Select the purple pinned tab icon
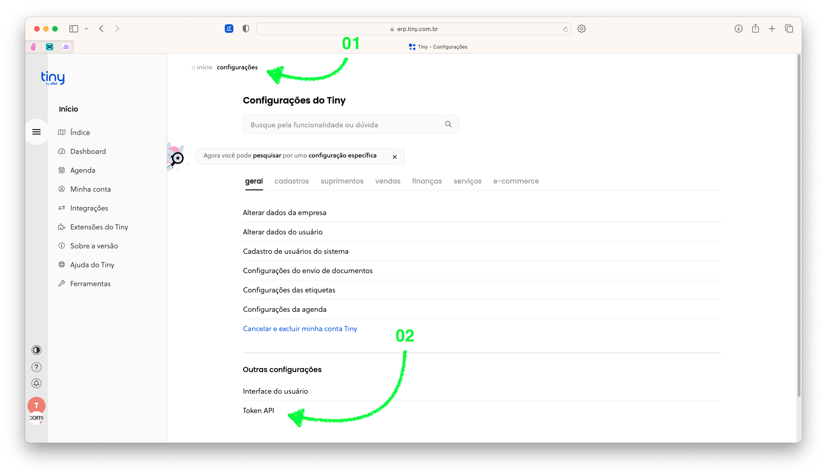This screenshot has width=827, height=476. (x=66, y=47)
